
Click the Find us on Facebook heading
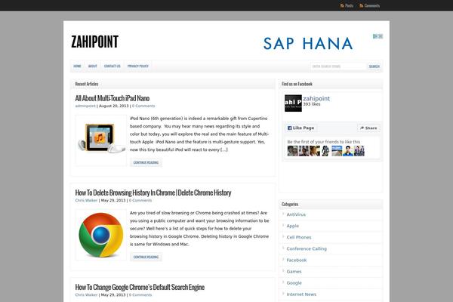(297, 84)
